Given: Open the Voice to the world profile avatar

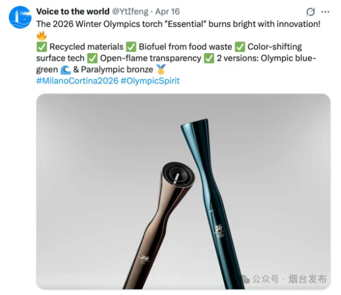Looking at the screenshot, I should click(20, 17).
